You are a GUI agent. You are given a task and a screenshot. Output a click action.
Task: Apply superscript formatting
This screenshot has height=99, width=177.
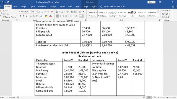[37, 16]
